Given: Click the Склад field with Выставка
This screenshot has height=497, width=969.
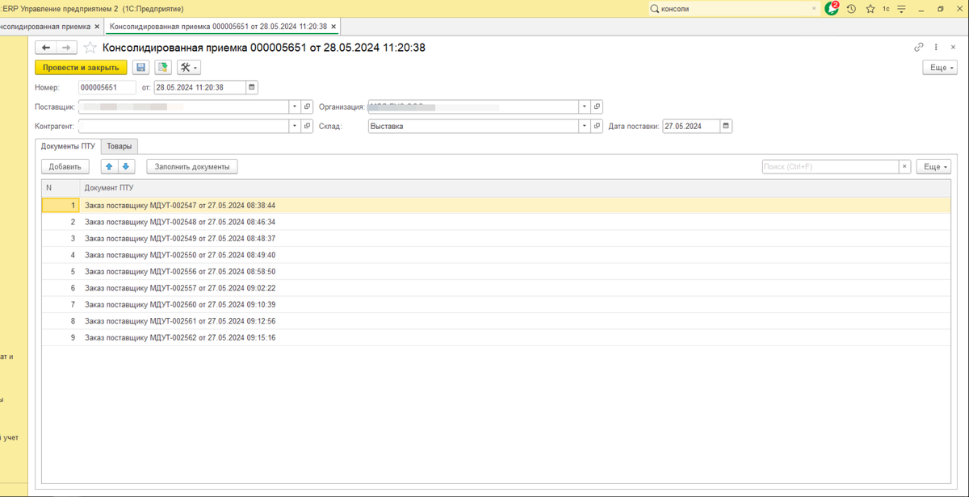Looking at the screenshot, I should tap(473, 126).
